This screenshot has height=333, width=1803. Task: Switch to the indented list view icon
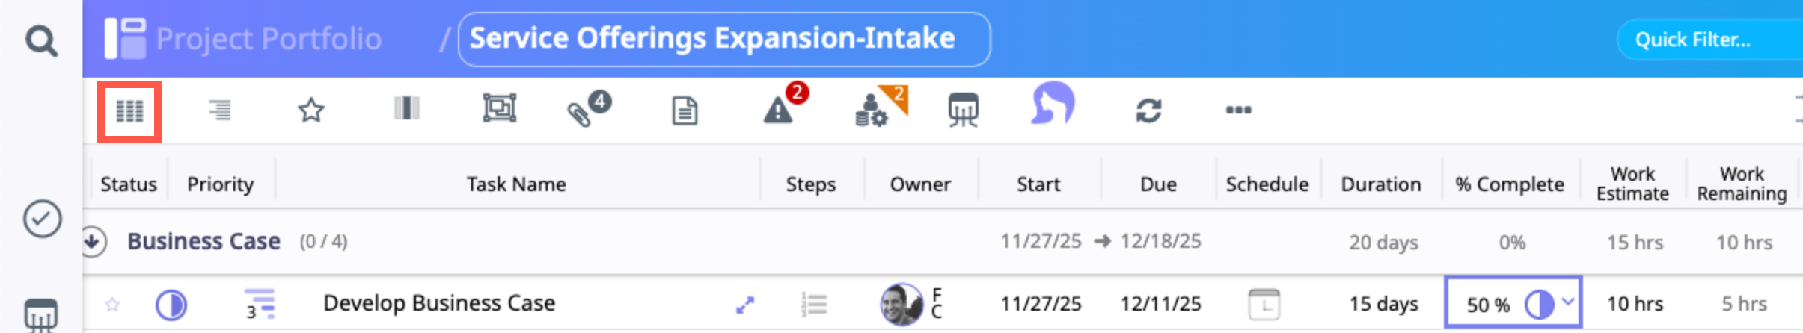click(219, 111)
